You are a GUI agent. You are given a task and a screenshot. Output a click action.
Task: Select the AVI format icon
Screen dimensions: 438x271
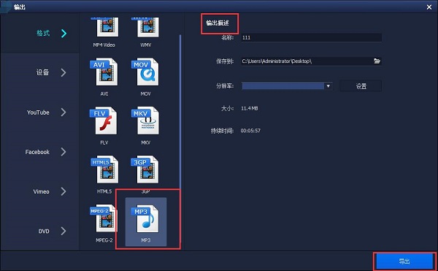pyautogui.click(x=104, y=72)
